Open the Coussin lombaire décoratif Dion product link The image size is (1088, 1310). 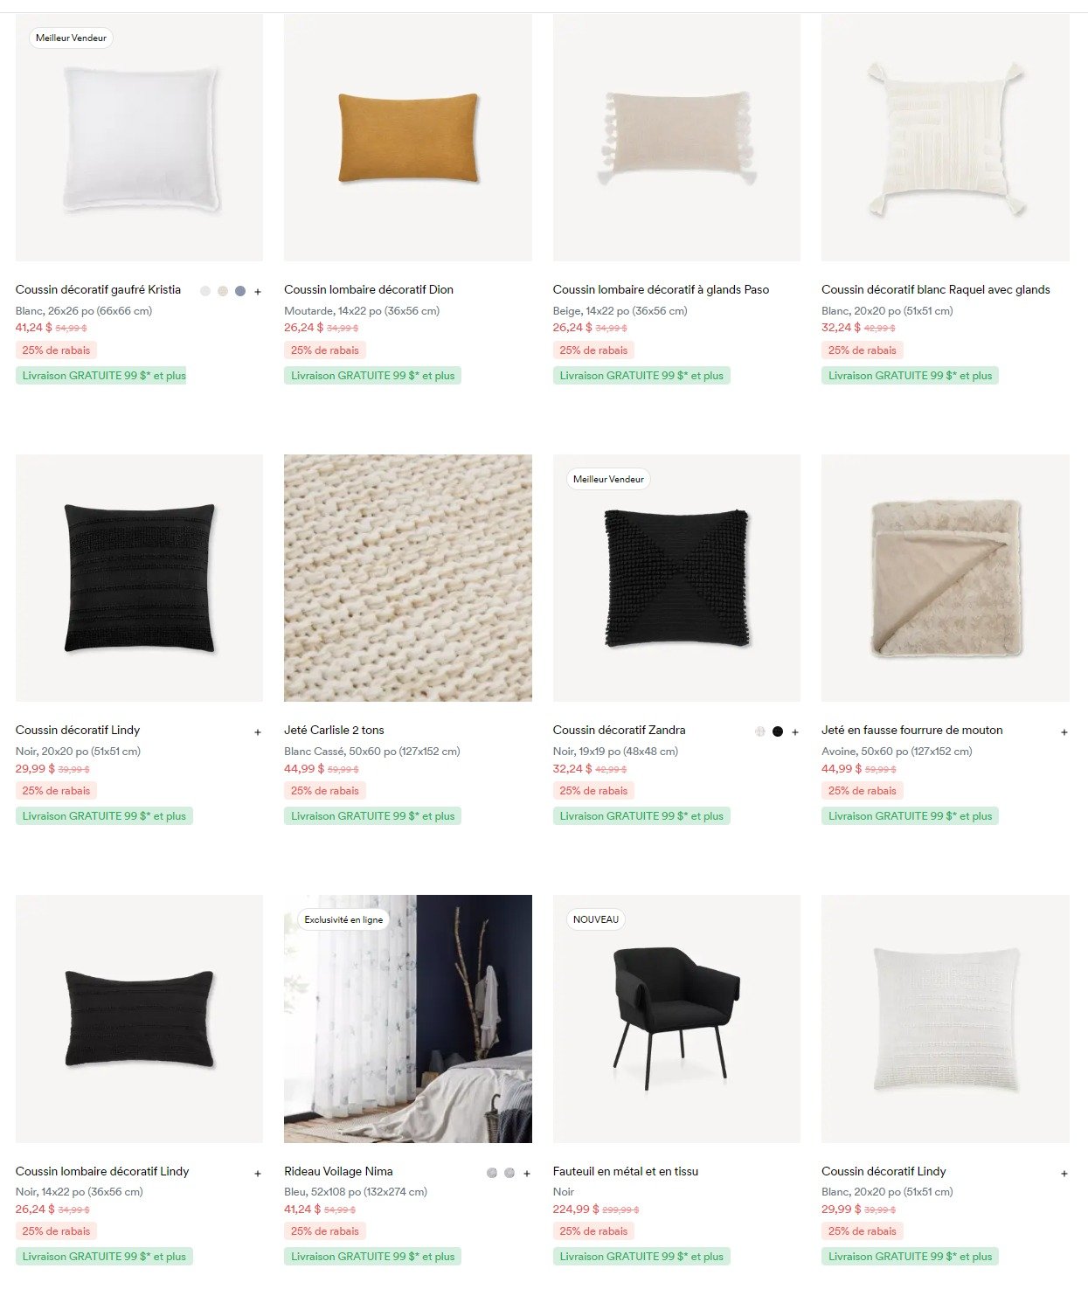369,289
